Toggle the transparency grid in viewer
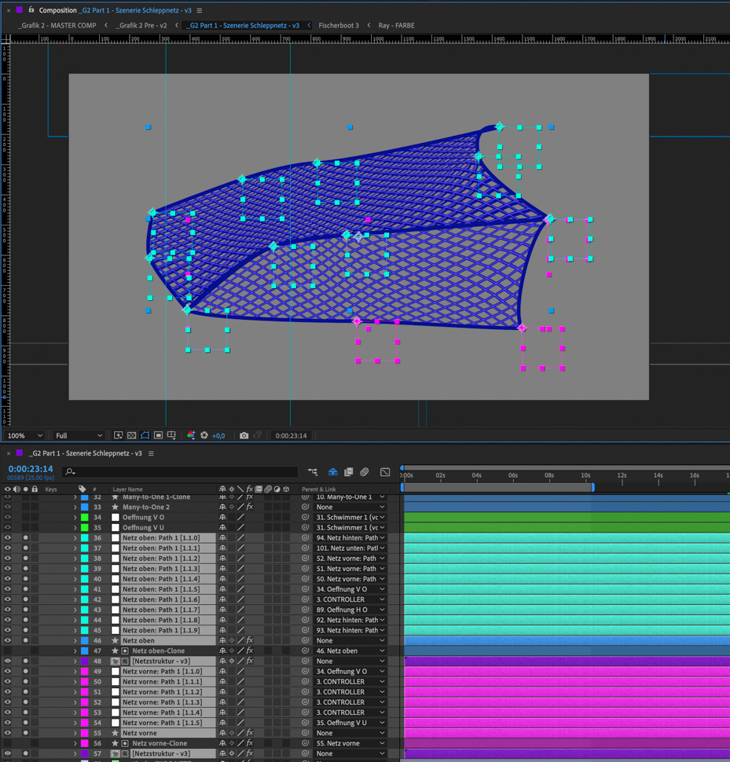Screen dimensions: 730x762 (x=131, y=435)
